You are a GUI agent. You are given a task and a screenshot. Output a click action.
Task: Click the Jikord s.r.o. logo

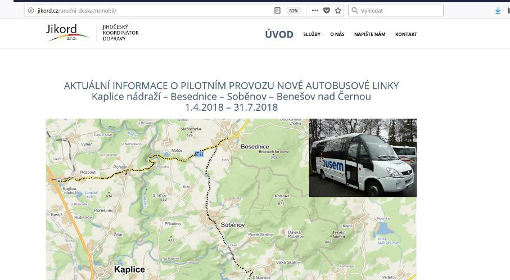(67, 33)
